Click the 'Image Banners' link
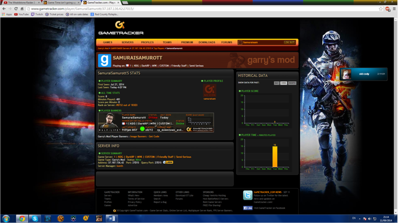This screenshot has height=223, width=398. coord(138,136)
